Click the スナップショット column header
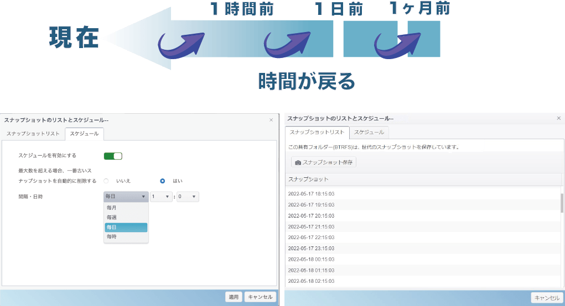Screen dimensions: 565x306 point(424,180)
